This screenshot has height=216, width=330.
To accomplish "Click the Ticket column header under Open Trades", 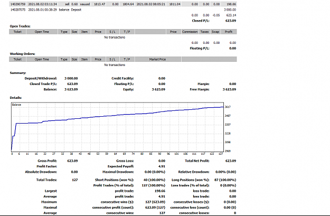I will tap(17, 32).
